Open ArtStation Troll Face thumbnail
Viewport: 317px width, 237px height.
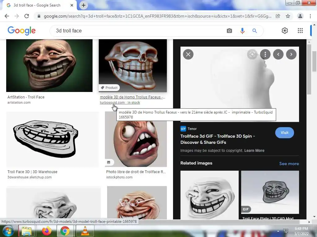[x=49, y=66]
